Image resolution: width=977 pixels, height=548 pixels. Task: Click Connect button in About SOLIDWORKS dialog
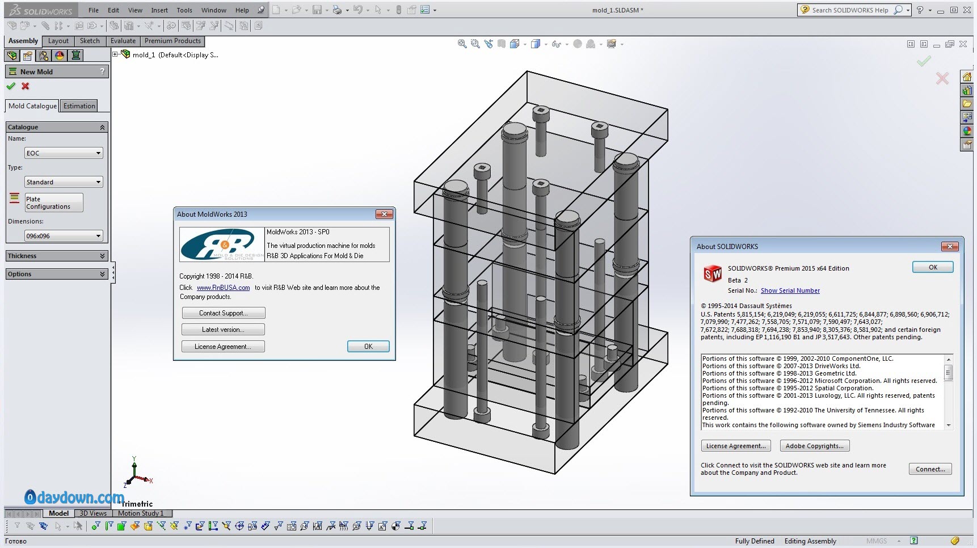click(930, 469)
